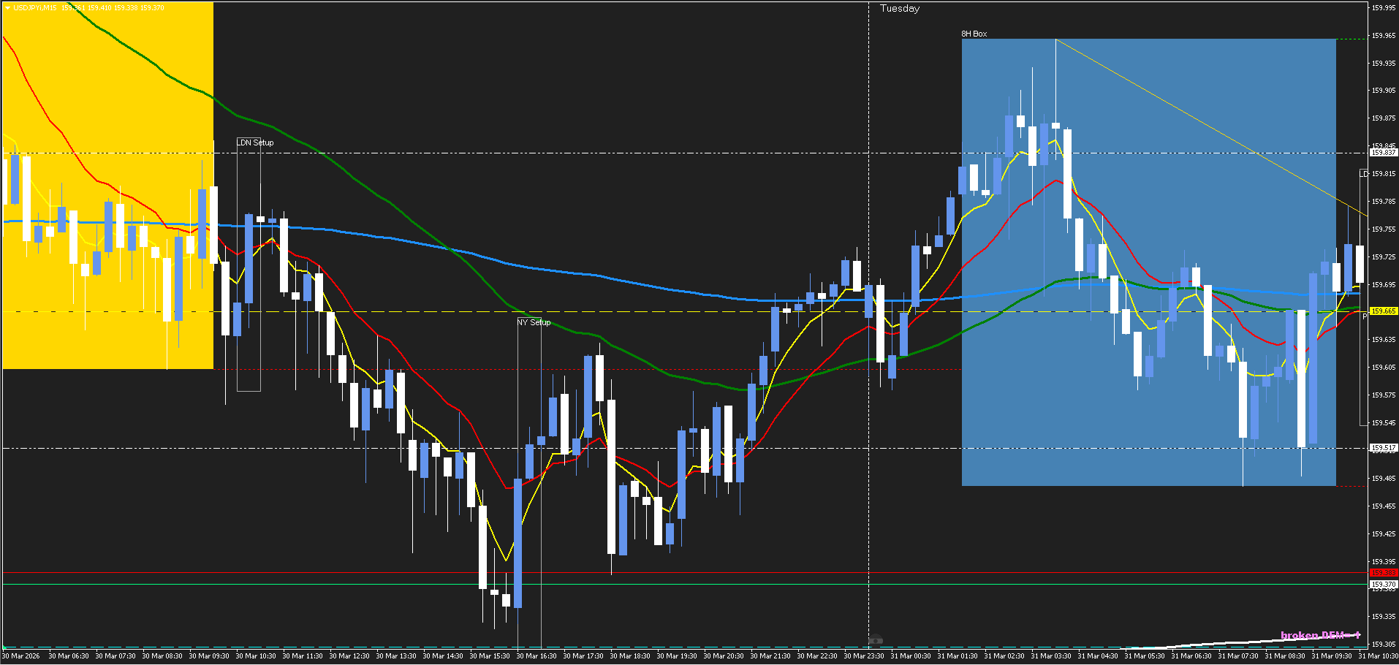The width and height of the screenshot is (1399, 665).
Task: Click the 31 Mar 00:30 time axis label
Action: tap(911, 656)
